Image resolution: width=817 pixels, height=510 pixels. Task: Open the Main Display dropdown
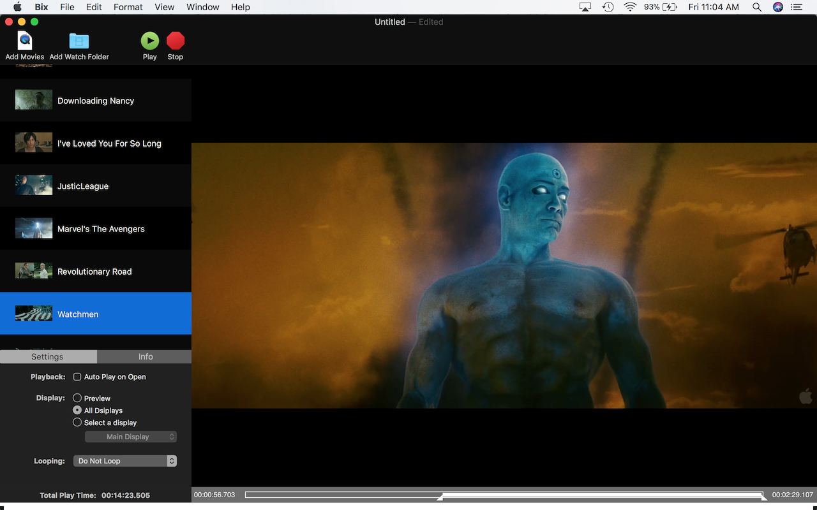(x=131, y=437)
